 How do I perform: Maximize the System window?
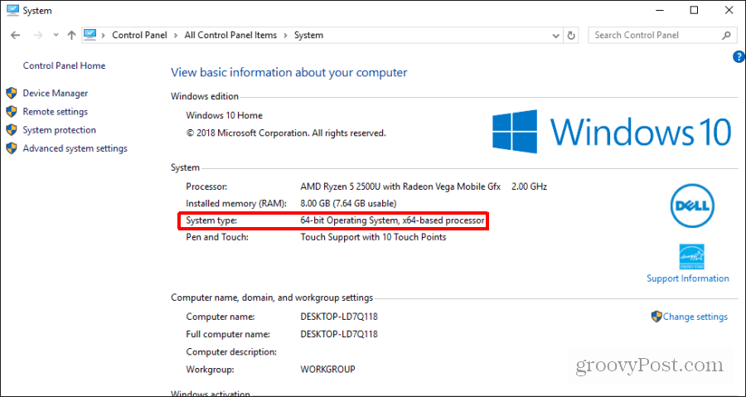(x=694, y=11)
